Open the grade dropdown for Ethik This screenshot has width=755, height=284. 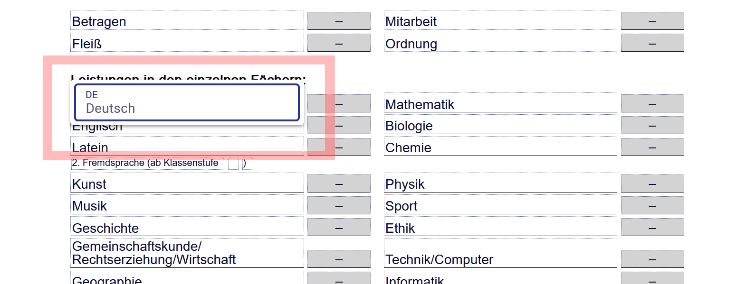point(652,228)
